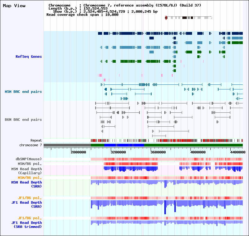Screen dimensions: 249x236
Task: Open JF1 Read Depth (SRA trimmed) link
Action: coord(26,225)
